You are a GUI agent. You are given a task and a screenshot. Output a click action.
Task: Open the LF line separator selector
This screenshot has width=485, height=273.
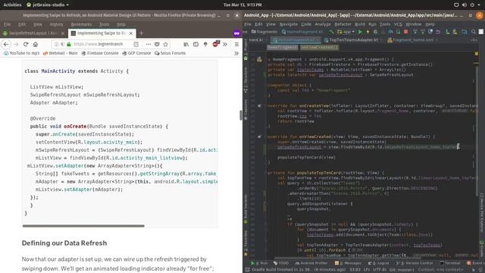pyautogui.click(x=367, y=270)
